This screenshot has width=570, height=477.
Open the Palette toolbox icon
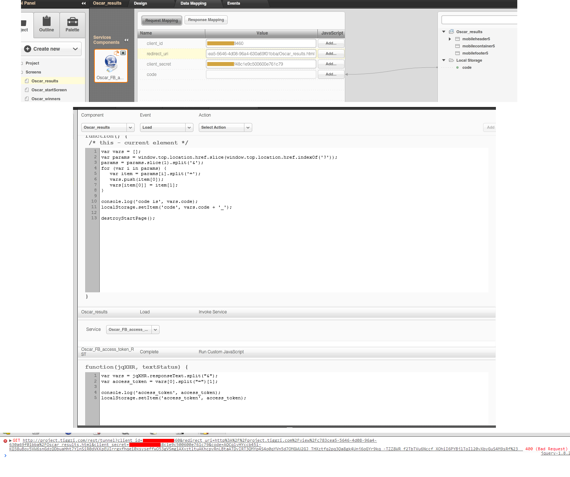(72, 21)
